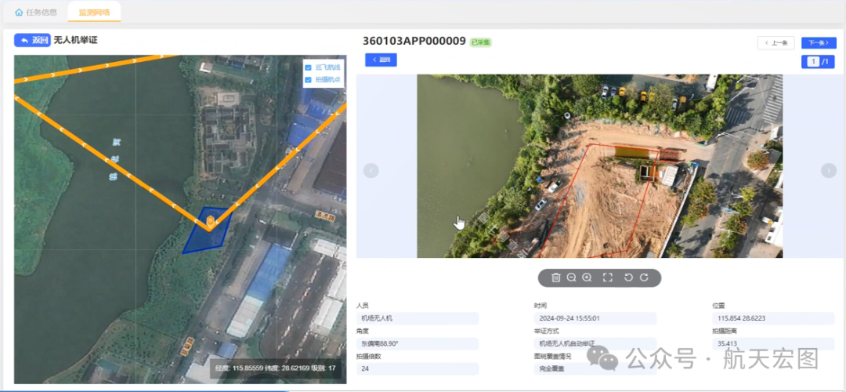Select the 监测网络 tab
846x392 pixels.
tap(94, 12)
